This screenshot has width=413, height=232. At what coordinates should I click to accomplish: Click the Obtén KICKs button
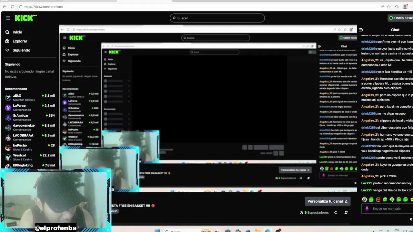coord(401,18)
